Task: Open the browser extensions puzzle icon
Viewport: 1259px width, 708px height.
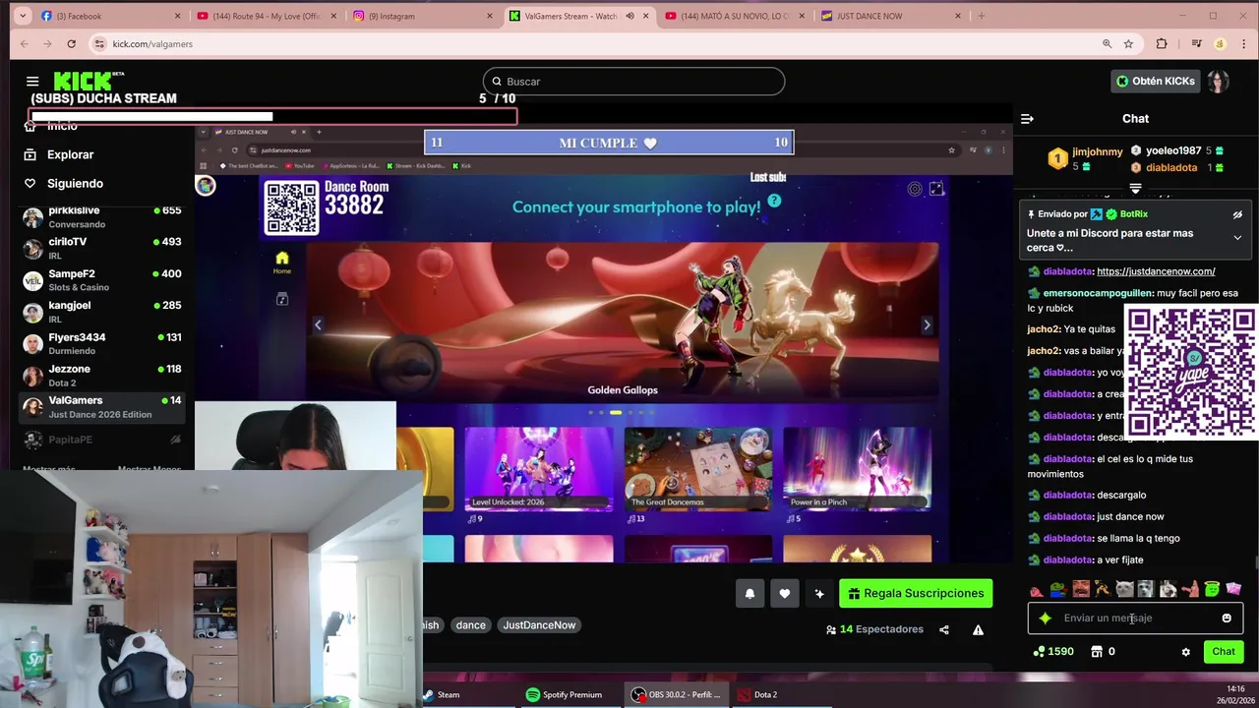Action: coord(1162,44)
